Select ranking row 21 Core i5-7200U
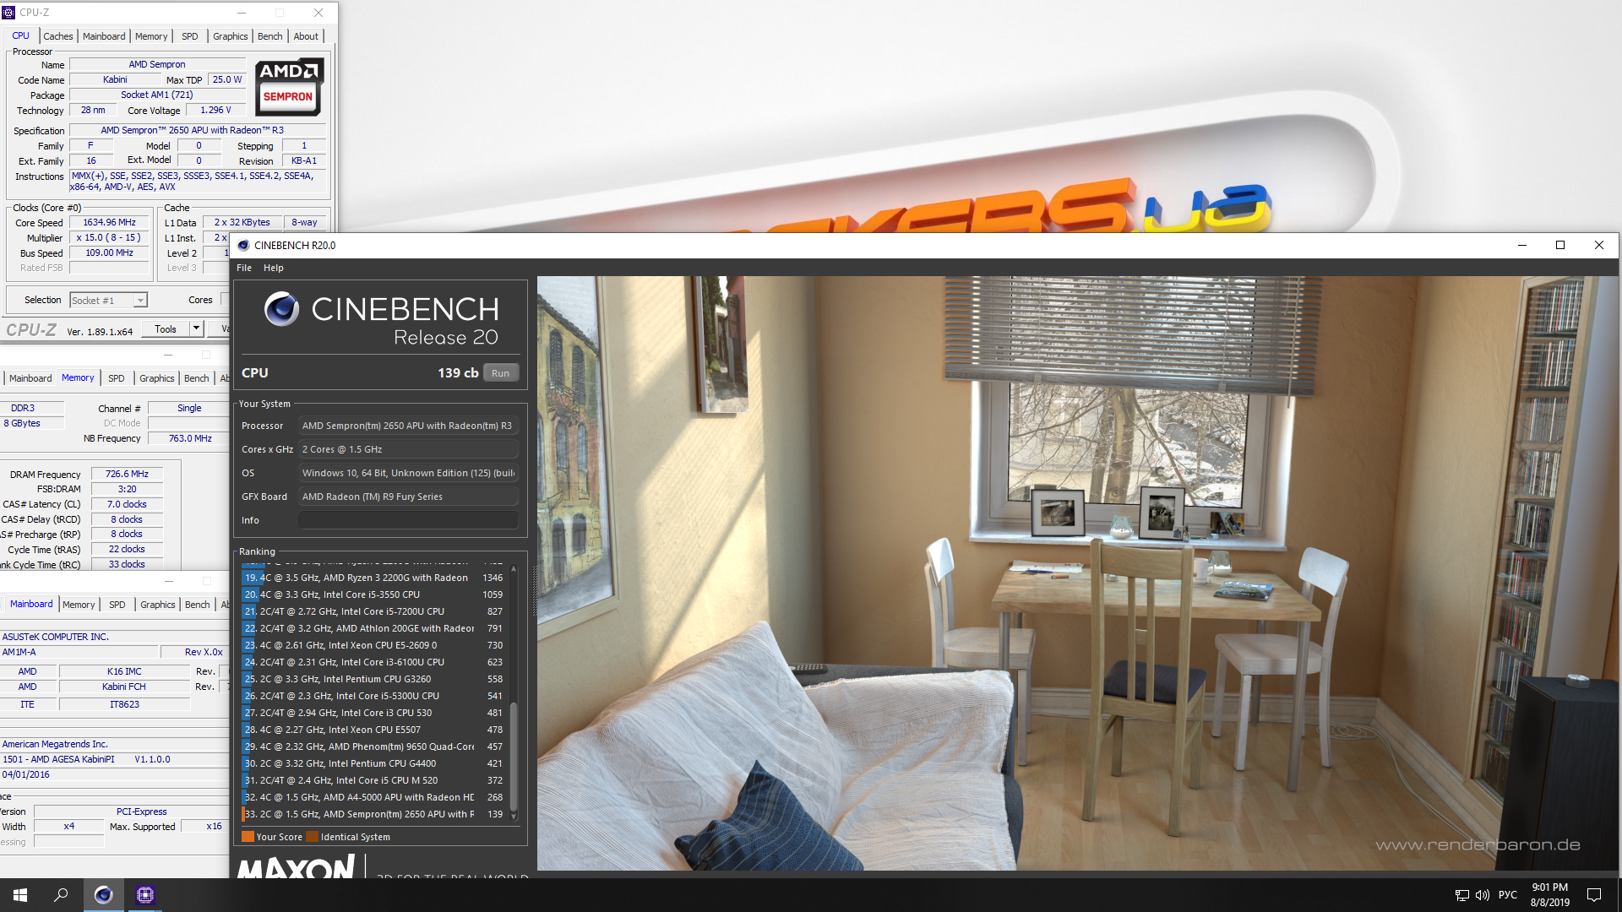 click(x=374, y=611)
